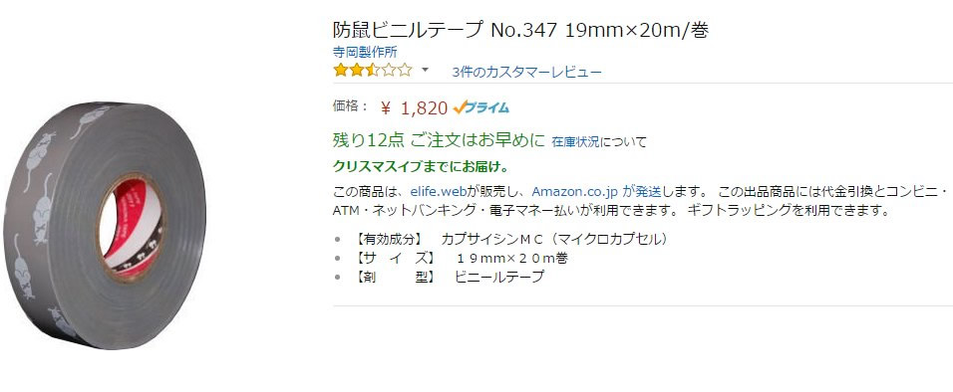Expand the rating breakdown dropdown arrow
This screenshot has height=392, width=953.
426,70
